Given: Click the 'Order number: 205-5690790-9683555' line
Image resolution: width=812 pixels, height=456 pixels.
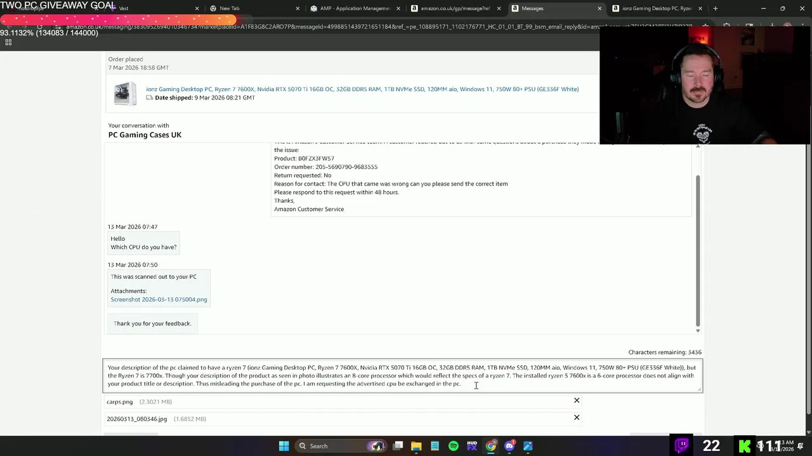Looking at the screenshot, I should pos(325,167).
